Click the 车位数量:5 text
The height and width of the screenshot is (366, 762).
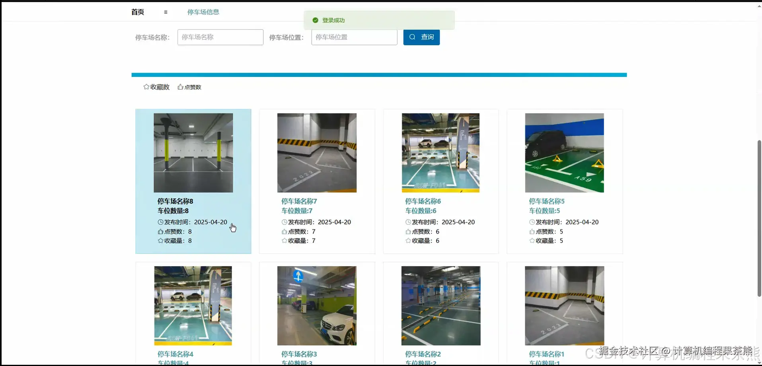pos(544,211)
